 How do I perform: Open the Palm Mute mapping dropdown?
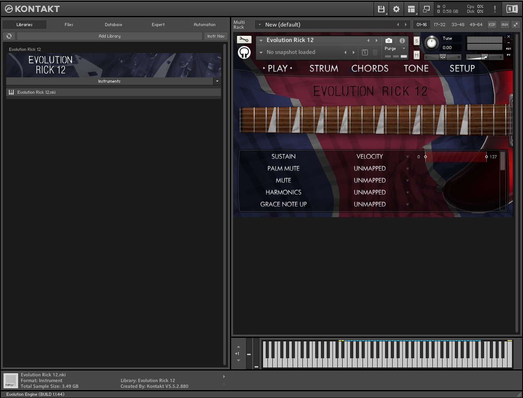click(x=407, y=169)
